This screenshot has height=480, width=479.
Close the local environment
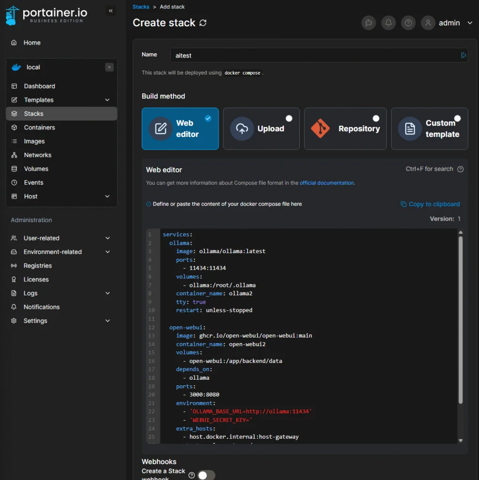coord(109,67)
